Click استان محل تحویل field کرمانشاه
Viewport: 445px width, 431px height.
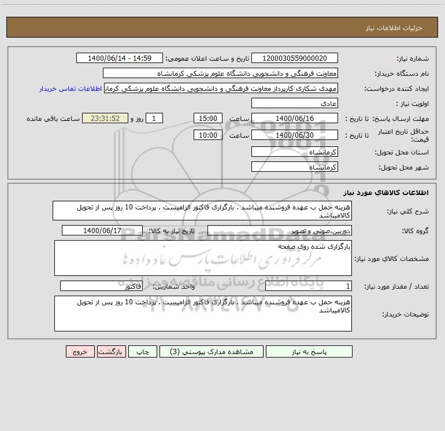pos(295,152)
